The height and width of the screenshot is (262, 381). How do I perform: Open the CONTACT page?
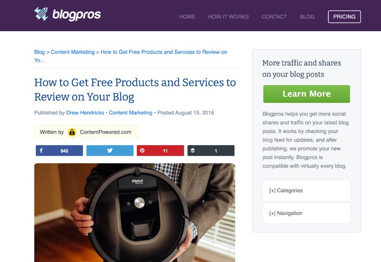274,17
